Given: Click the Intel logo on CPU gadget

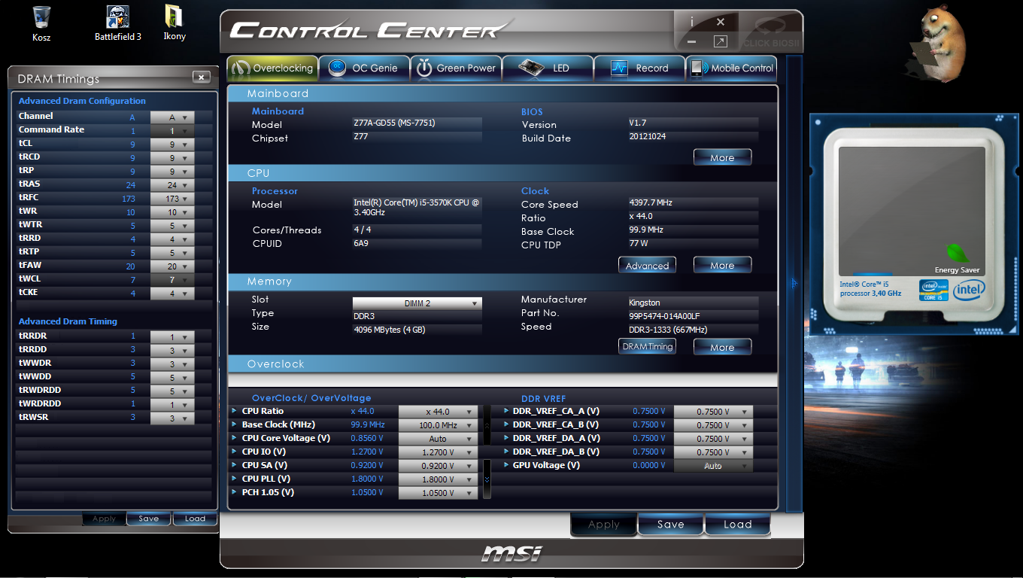Looking at the screenshot, I should (969, 289).
